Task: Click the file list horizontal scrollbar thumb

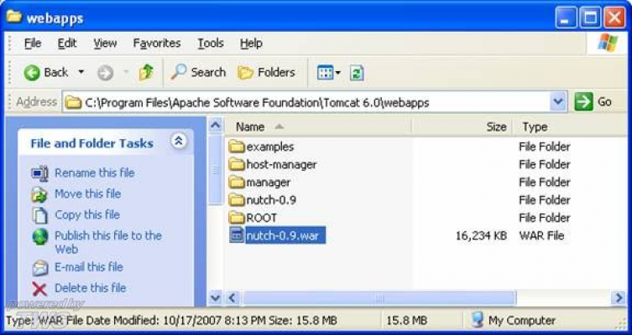Action: 379,298
